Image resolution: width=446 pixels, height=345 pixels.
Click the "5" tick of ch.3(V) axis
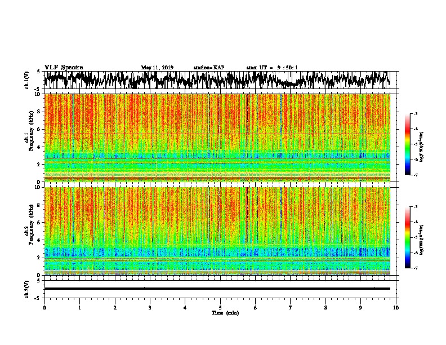coord(38,281)
